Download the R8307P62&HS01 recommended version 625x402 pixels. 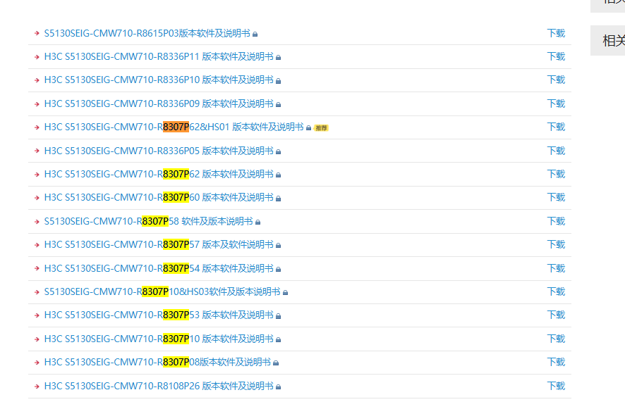pyautogui.click(x=556, y=127)
